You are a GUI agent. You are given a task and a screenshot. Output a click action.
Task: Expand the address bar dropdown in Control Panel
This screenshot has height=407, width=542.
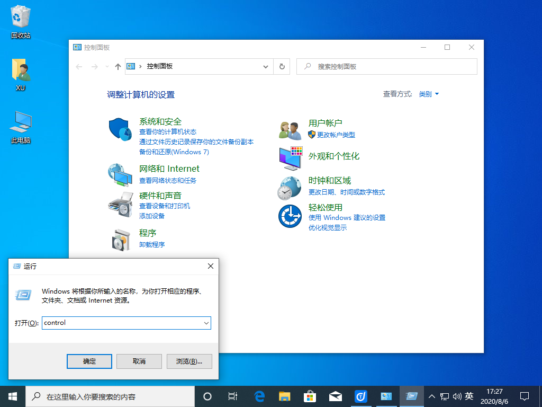coord(266,66)
